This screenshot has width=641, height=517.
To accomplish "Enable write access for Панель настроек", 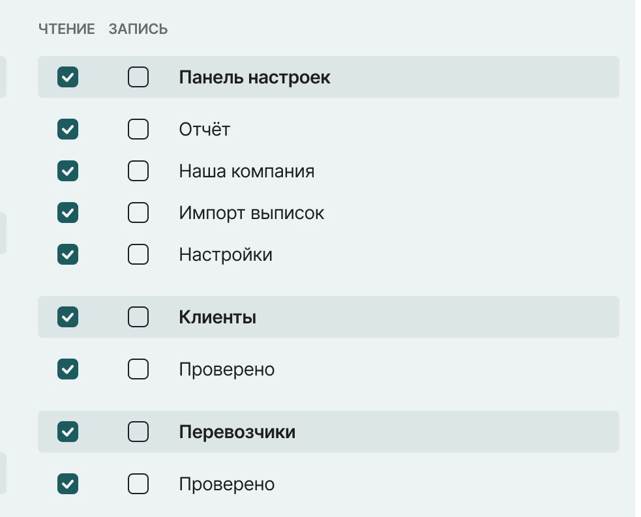I will point(138,78).
